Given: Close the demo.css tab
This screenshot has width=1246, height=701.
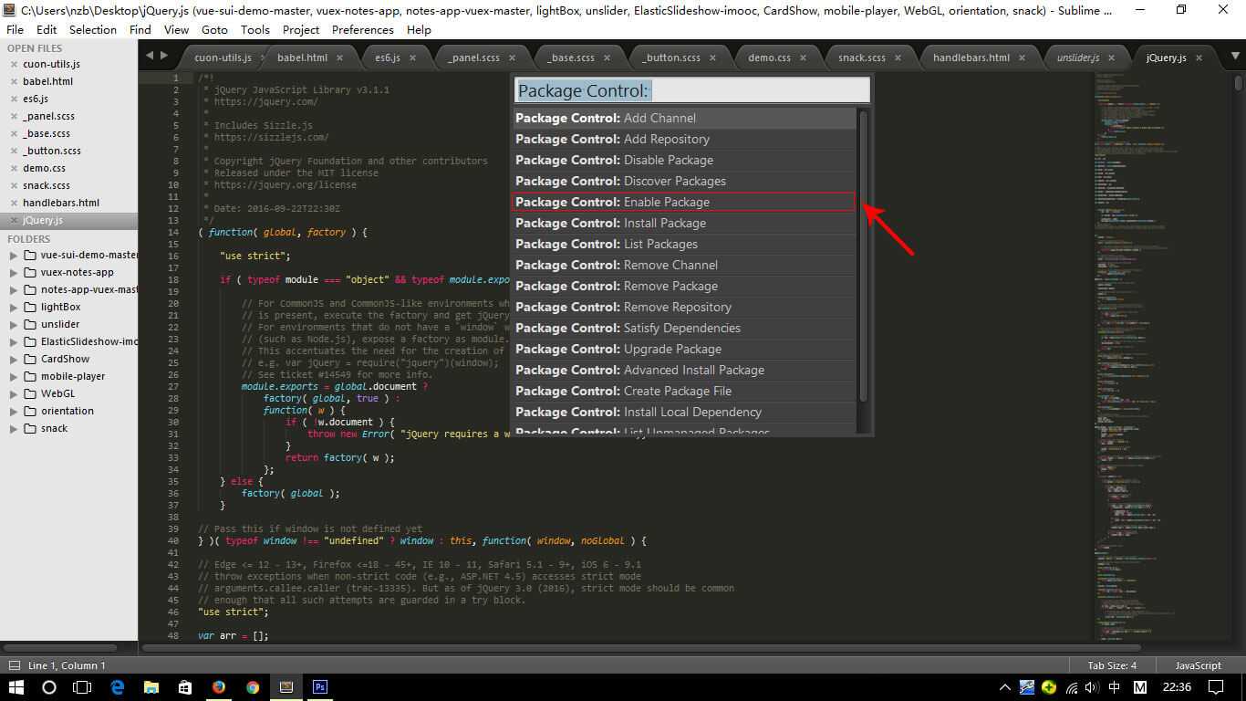Looking at the screenshot, I should pyautogui.click(x=803, y=58).
